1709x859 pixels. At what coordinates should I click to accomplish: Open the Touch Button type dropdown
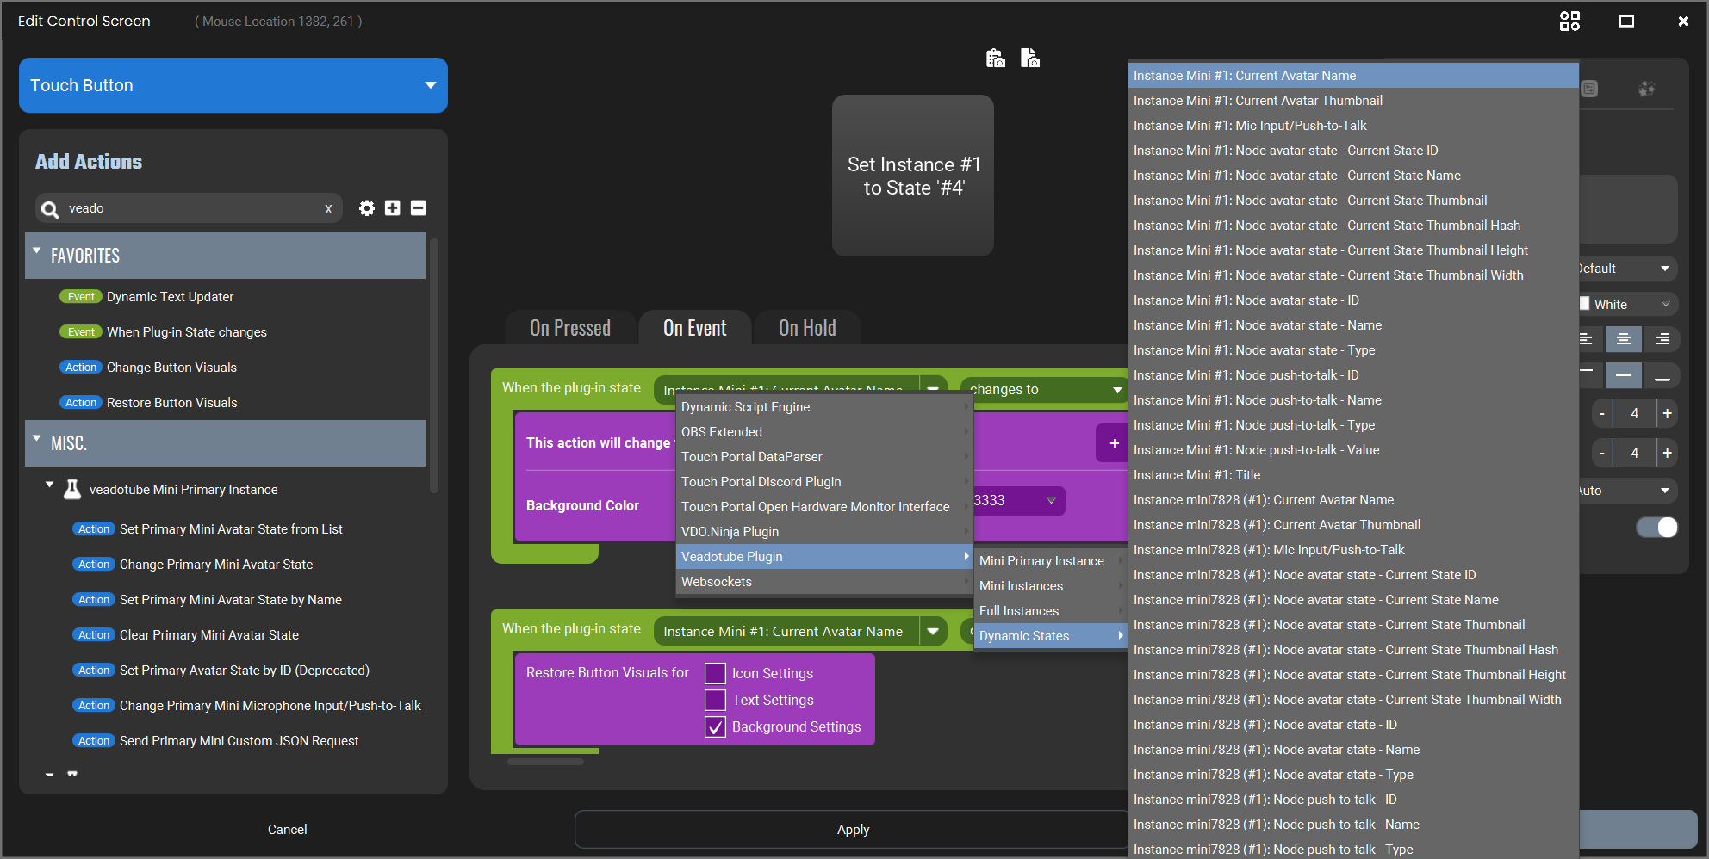pyautogui.click(x=233, y=85)
